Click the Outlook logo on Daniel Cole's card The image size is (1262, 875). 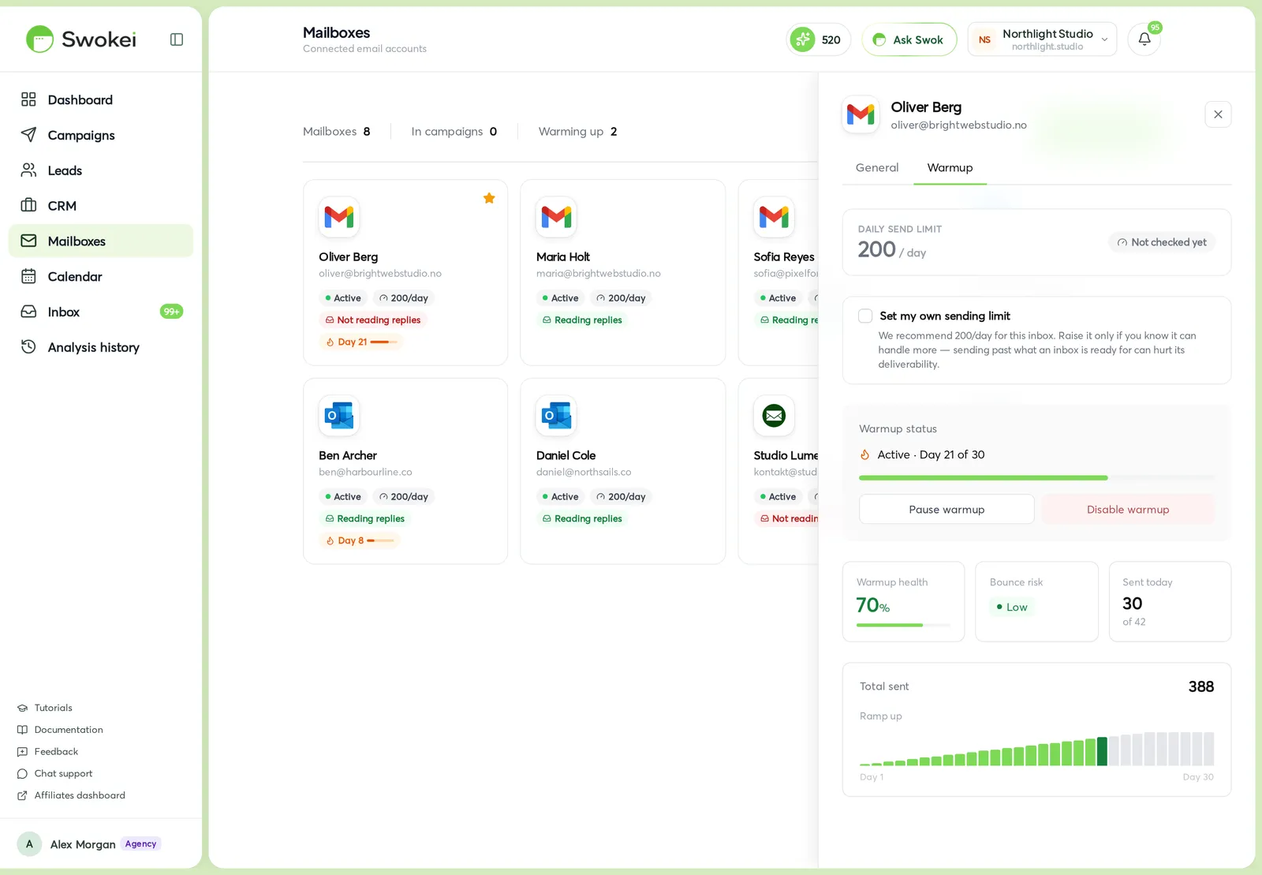[x=556, y=415]
